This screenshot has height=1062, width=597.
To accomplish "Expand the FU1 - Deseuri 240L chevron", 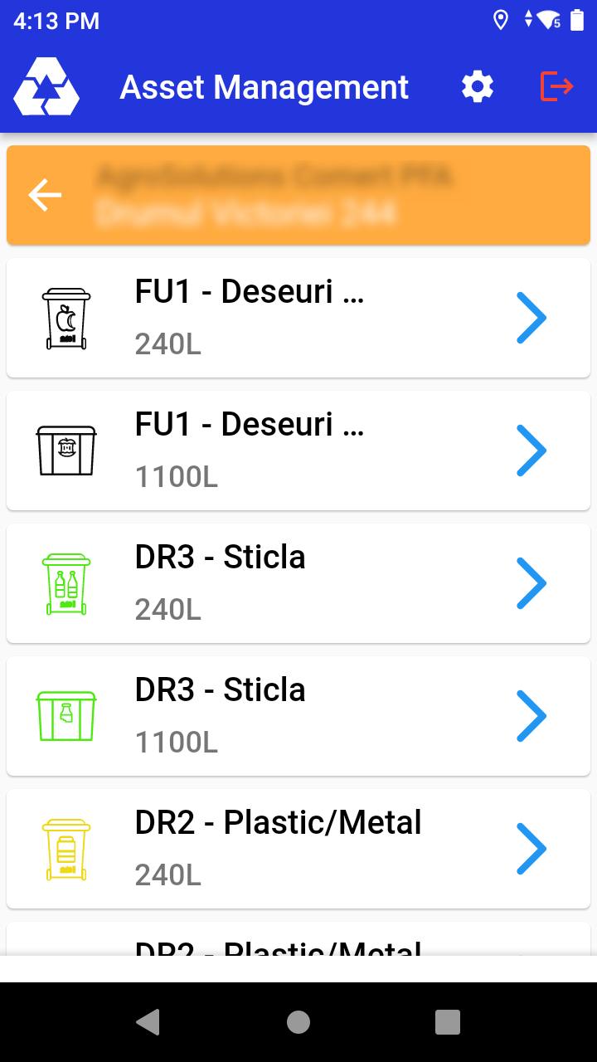I will (531, 318).
